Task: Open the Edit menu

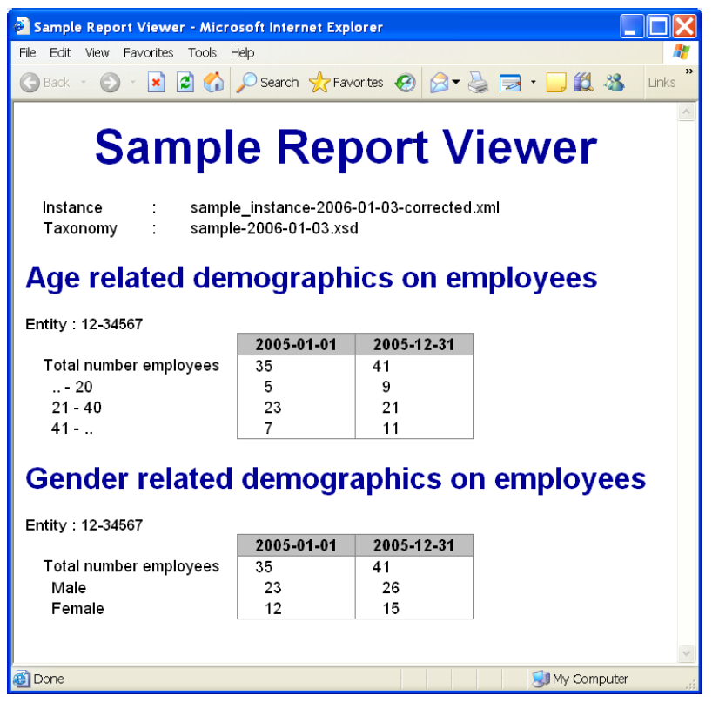Action: (60, 53)
